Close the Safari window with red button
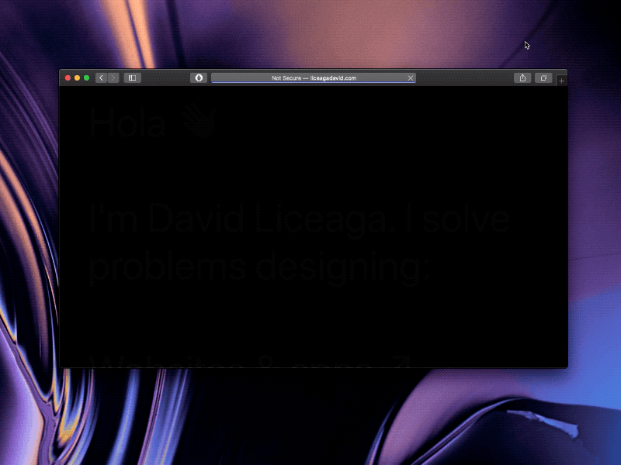The height and width of the screenshot is (465, 621). coord(68,78)
